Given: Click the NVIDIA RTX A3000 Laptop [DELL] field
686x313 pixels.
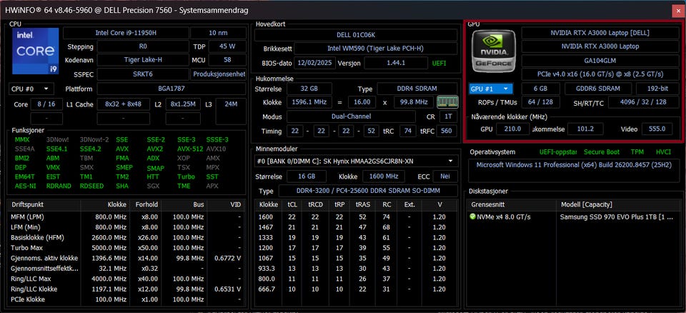Looking at the screenshot, I should click(x=600, y=33).
